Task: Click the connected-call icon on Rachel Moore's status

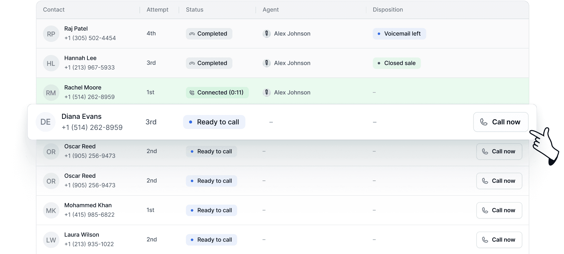Action: [192, 92]
